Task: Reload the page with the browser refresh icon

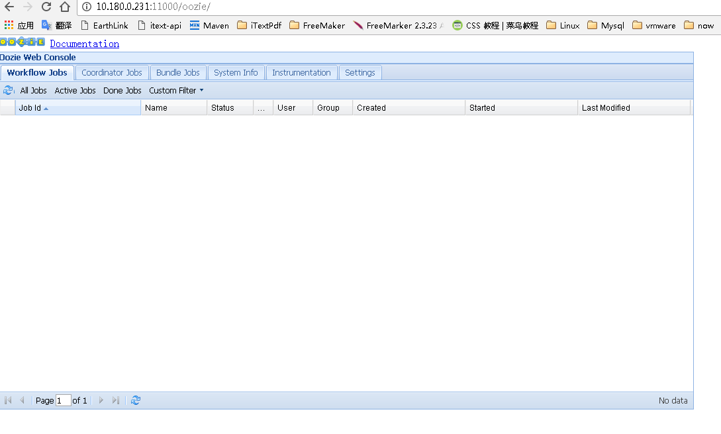Action: (x=46, y=7)
